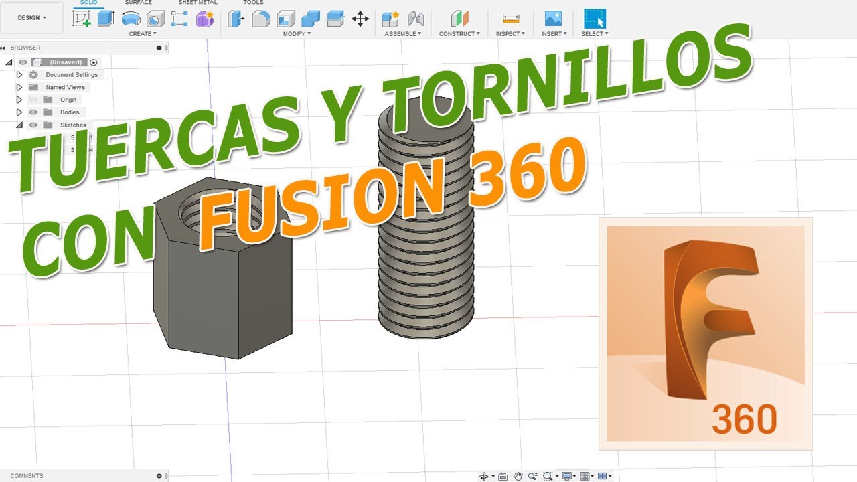Open Viewports layout icon
The height and width of the screenshot is (482, 857).
click(x=603, y=476)
